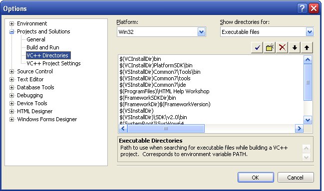Expand the Text Editor node
This screenshot has height=191, width=324.
point(12,79)
